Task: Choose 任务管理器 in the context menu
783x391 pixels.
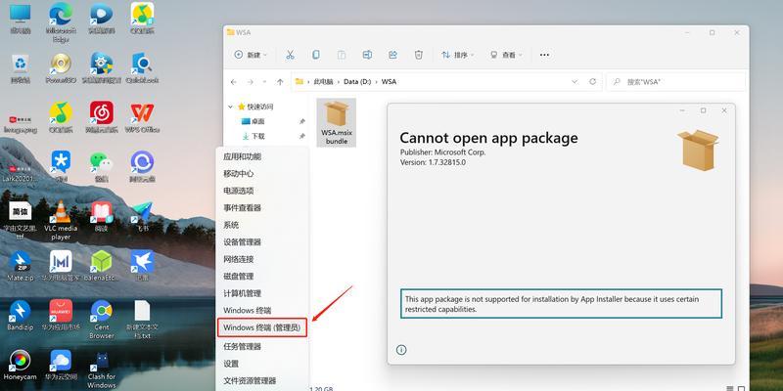Action: click(x=242, y=346)
